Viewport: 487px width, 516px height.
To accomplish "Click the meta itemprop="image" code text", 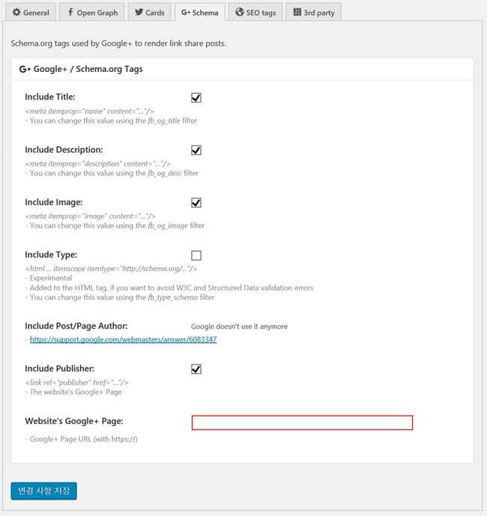I will [x=90, y=216].
